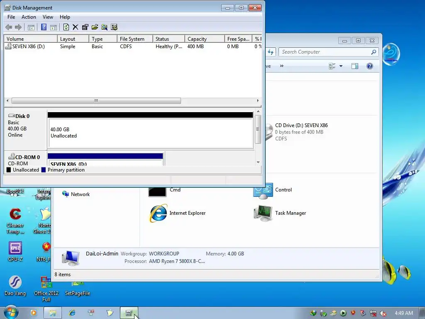The height and width of the screenshot is (319, 425).
Task: Click the horizontal scrollbar thumb in volume list
Action: [96, 101]
